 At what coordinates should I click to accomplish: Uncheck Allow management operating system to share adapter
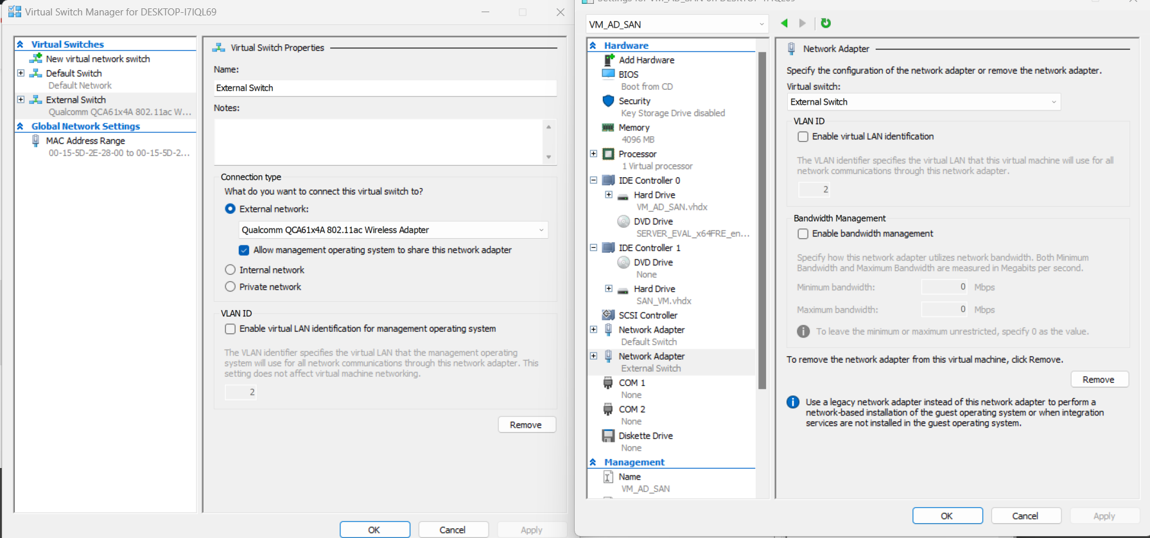(244, 250)
